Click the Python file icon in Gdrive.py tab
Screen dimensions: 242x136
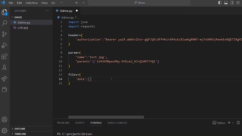(57, 11)
